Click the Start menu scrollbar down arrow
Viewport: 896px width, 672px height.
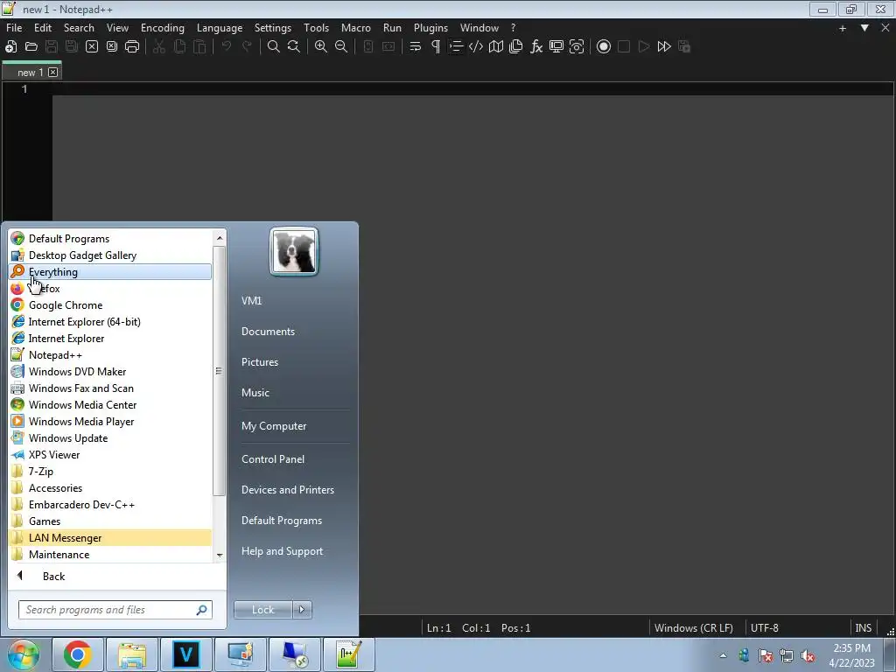coord(220,556)
